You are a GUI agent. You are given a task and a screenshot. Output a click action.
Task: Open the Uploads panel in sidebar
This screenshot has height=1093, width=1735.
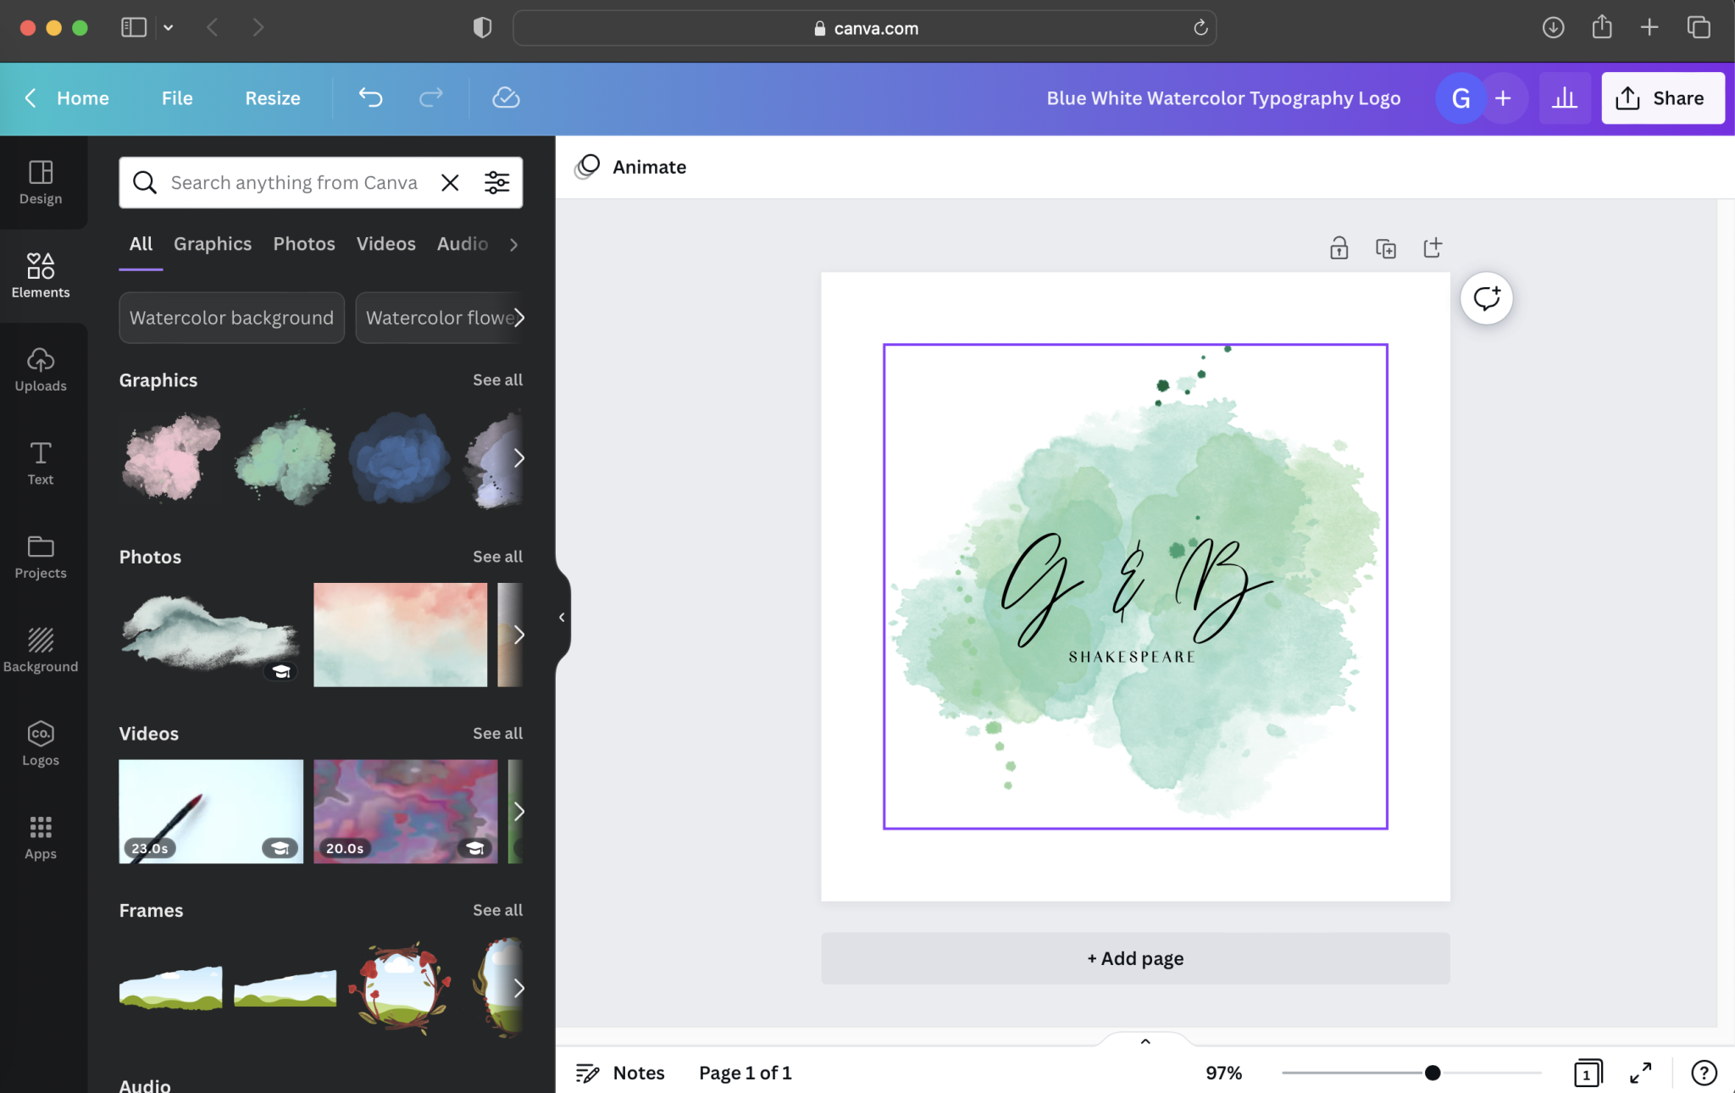click(40, 370)
